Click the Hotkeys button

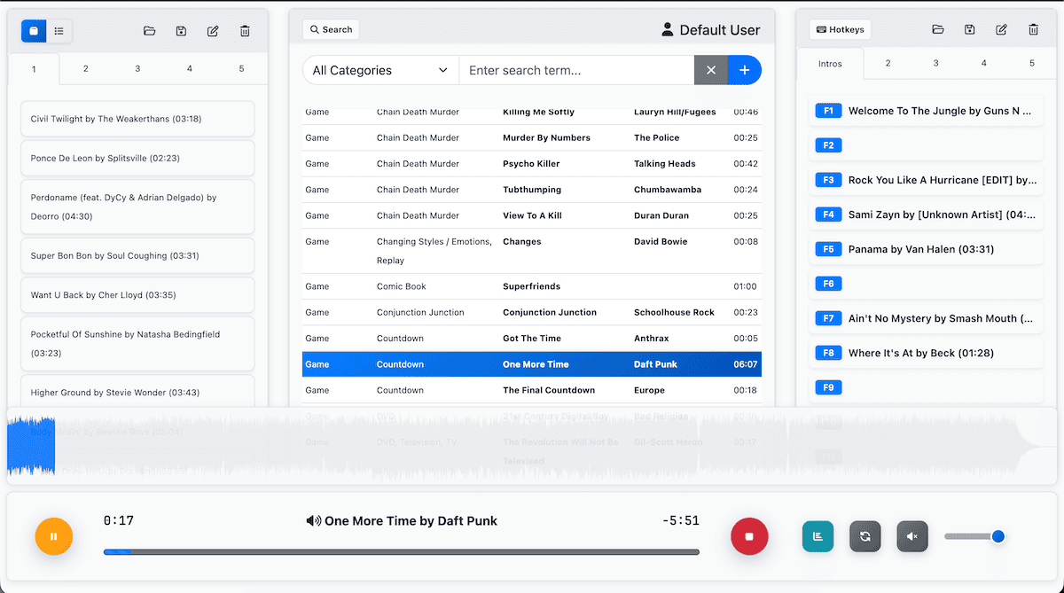click(x=841, y=29)
